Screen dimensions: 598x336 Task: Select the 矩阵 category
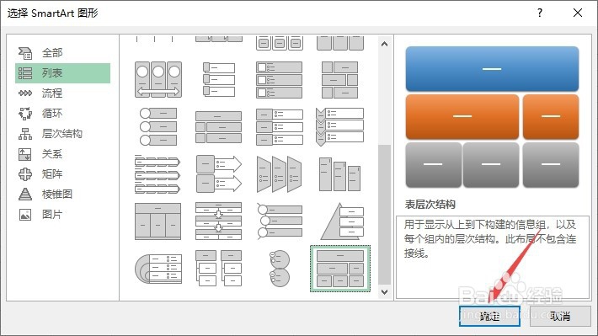click(x=62, y=174)
